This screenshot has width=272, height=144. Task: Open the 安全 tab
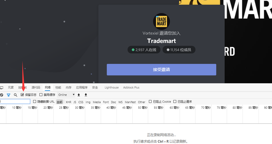click(95, 87)
